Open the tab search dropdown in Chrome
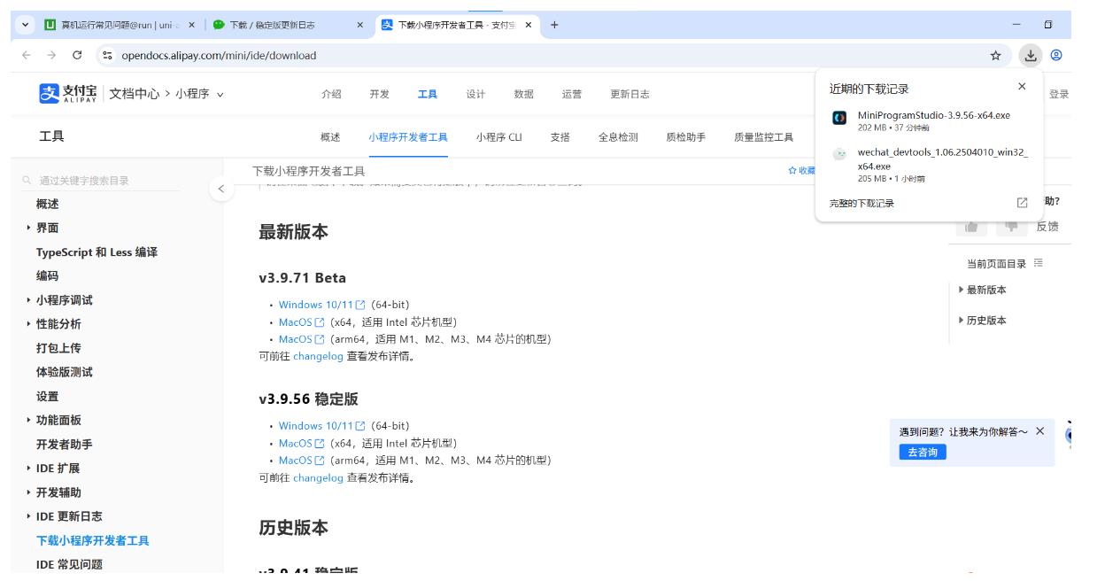 pyautogui.click(x=25, y=25)
